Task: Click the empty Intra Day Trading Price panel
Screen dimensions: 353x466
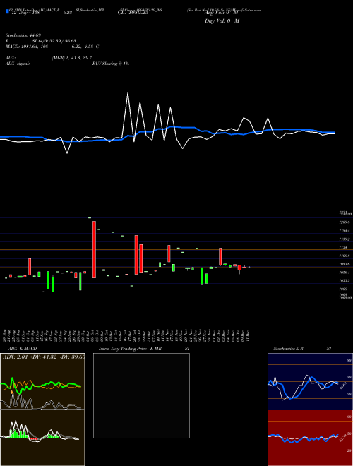Action: [x=141, y=395]
